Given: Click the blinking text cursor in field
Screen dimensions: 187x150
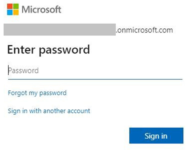Looking at the screenshot, I should [x=8, y=70].
